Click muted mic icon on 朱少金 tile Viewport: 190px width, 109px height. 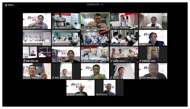click(x=68, y=94)
